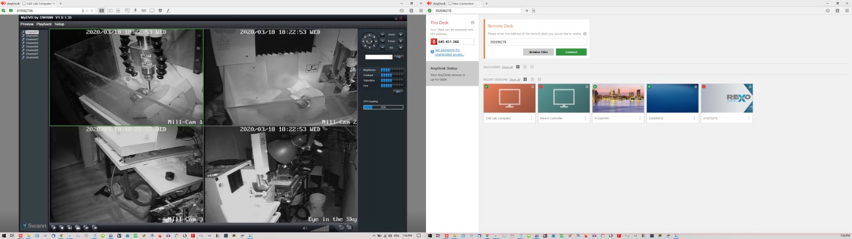
Task: Increase Iris with the plus button
Action: pyautogui.click(x=400, y=47)
